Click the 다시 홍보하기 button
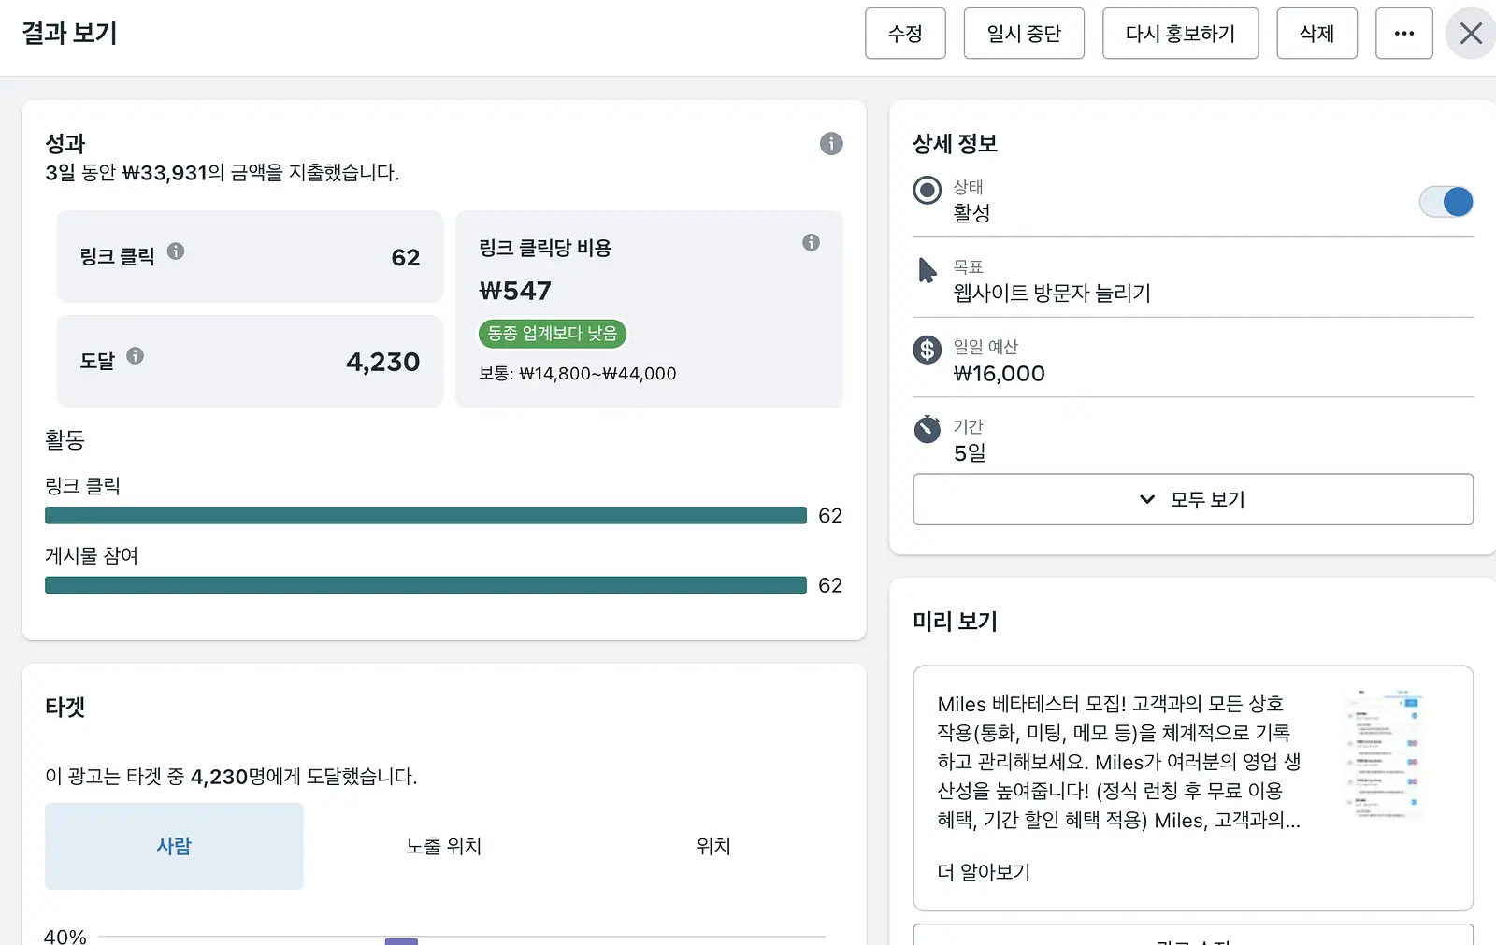The image size is (1496, 945). (x=1180, y=34)
